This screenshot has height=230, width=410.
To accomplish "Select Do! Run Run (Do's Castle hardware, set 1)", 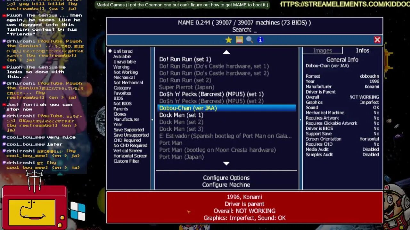I will (226, 66).
